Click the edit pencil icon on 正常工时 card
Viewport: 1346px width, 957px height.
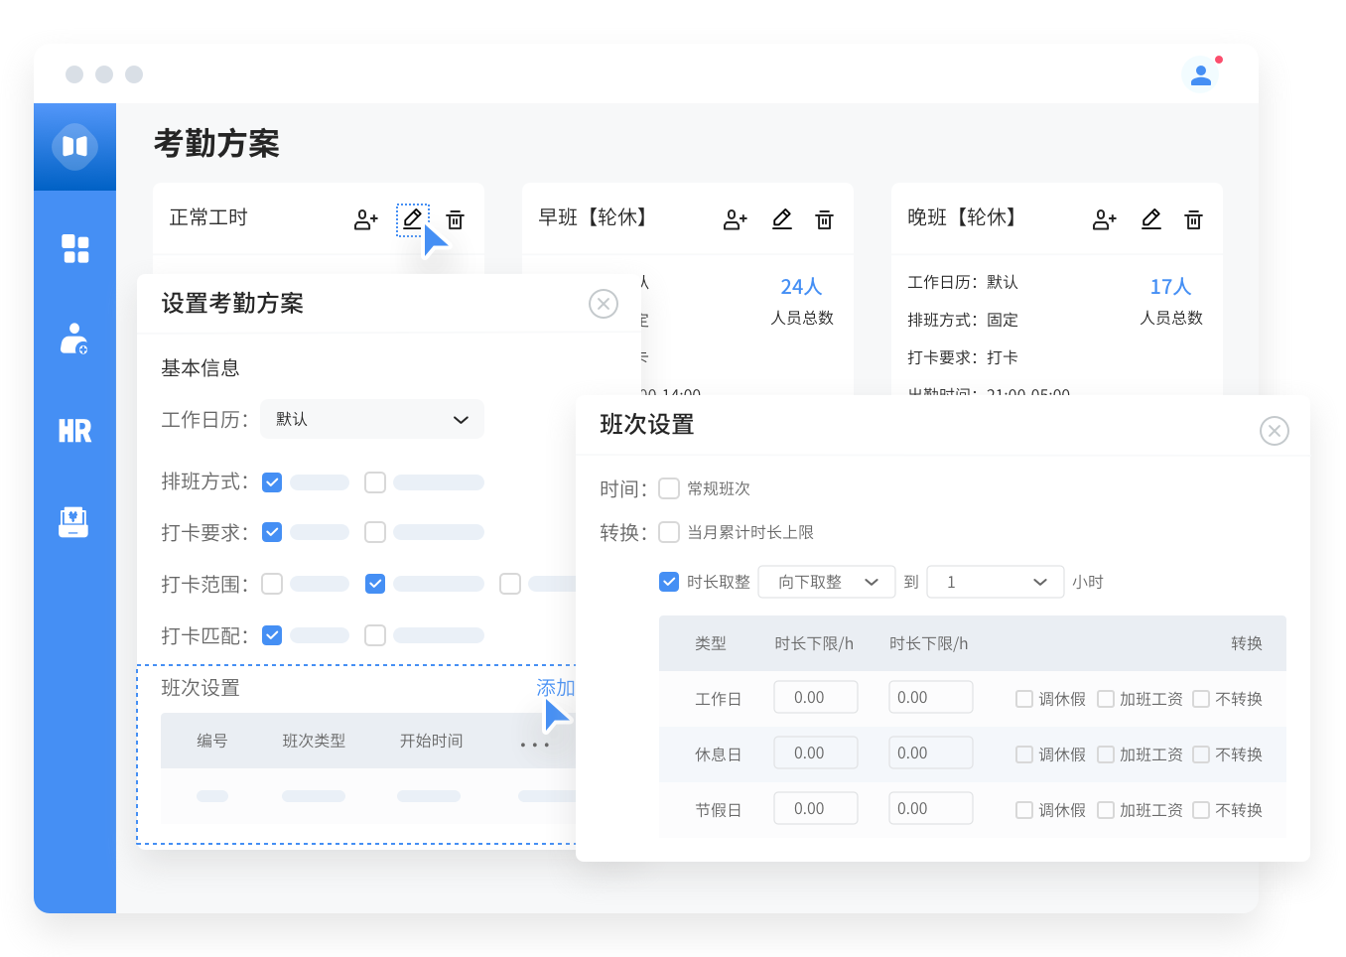pyautogui.click(x=412, y=219)
